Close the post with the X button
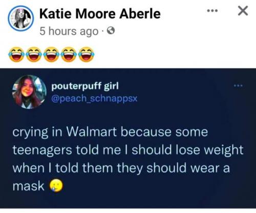 tap(243, 11)
